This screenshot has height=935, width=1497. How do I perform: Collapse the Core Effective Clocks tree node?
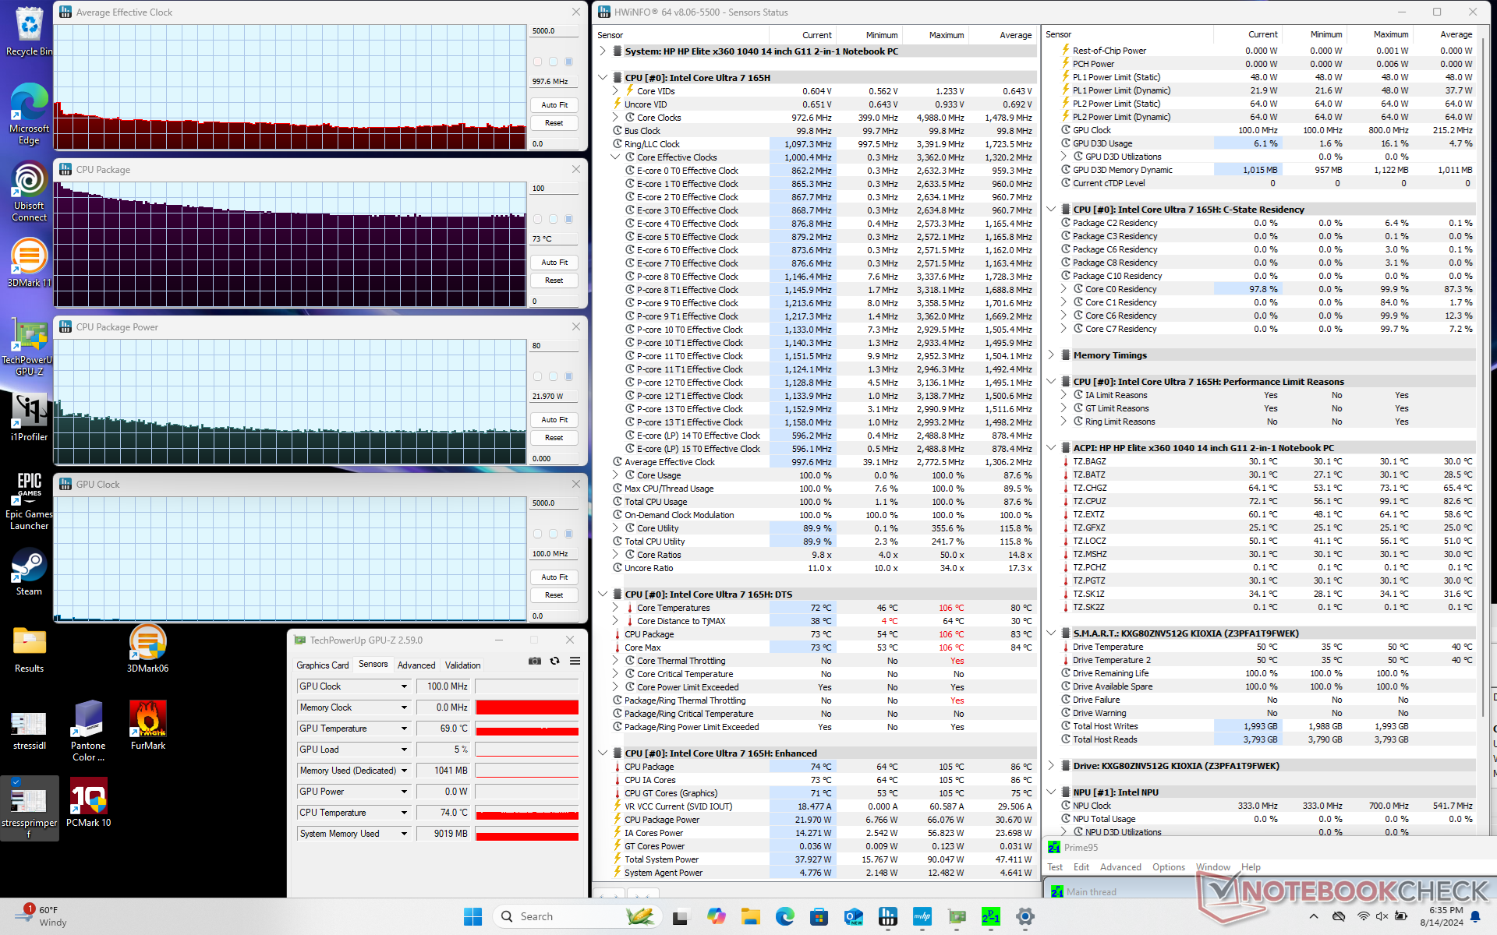point(615,157)
